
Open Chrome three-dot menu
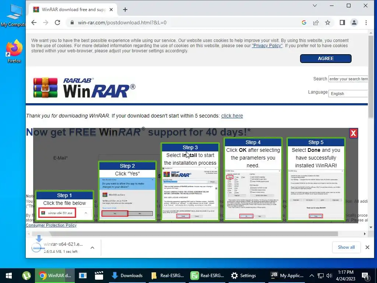pos(366,22)
